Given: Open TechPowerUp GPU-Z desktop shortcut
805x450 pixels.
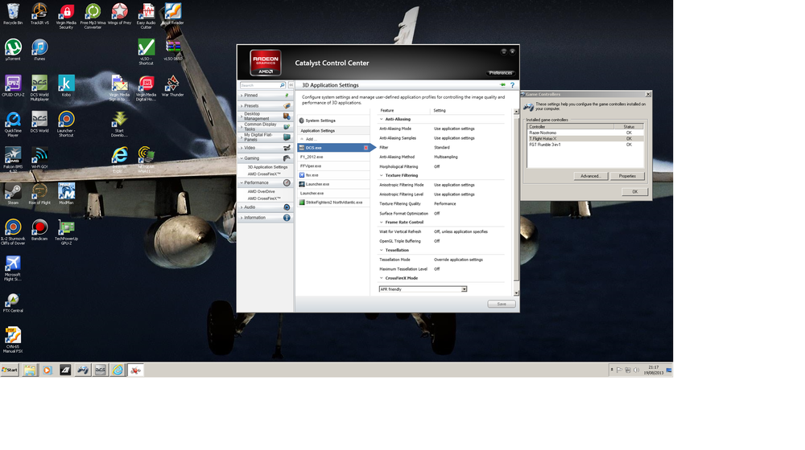Looking at the screenshot, I should click(66, 231).
